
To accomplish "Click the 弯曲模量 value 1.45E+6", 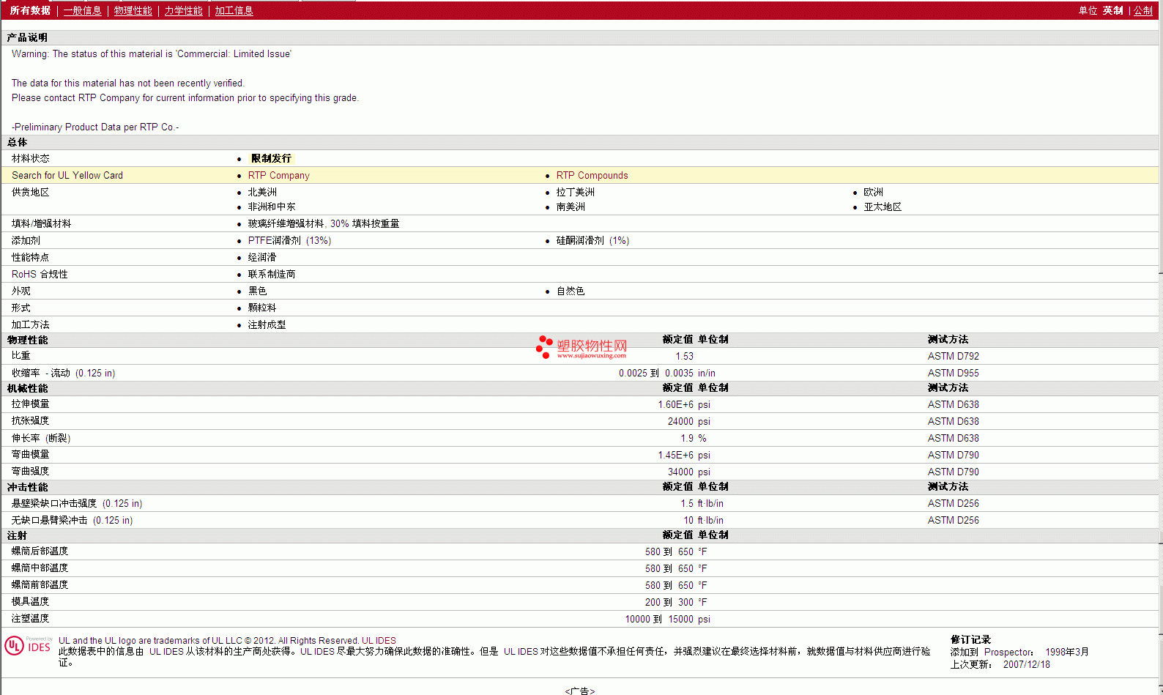I will point(675,455).
